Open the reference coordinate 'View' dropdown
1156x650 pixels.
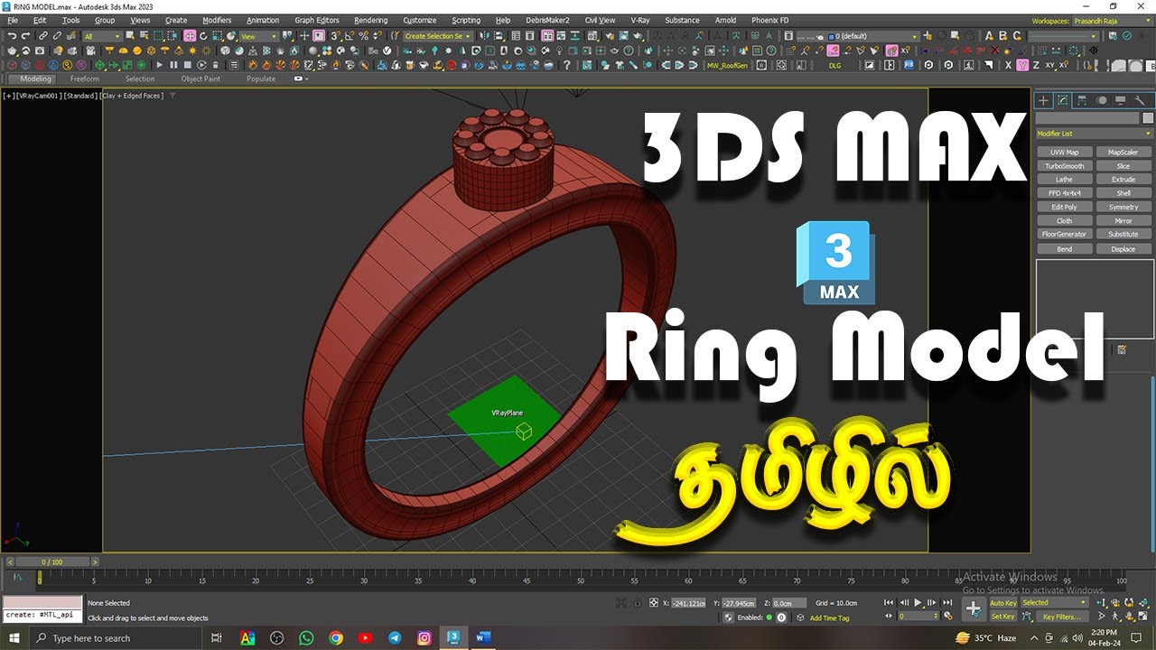[x=259, y=35]
